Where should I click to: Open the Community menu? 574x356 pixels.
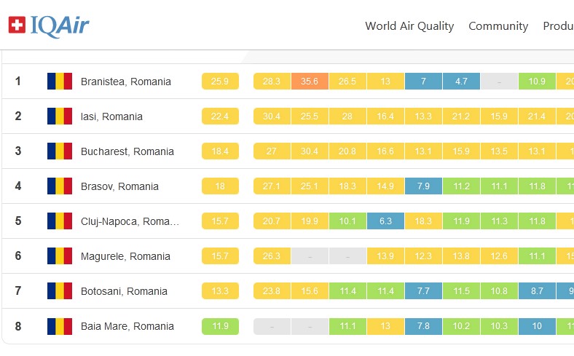[498, 26]
